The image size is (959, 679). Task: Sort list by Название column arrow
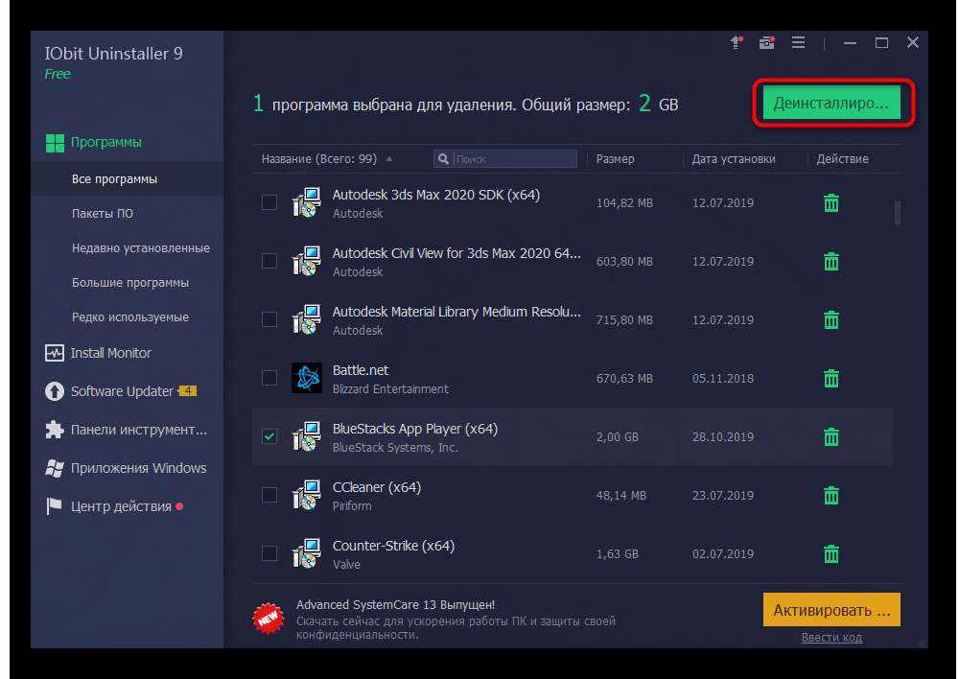pos(388,159)
